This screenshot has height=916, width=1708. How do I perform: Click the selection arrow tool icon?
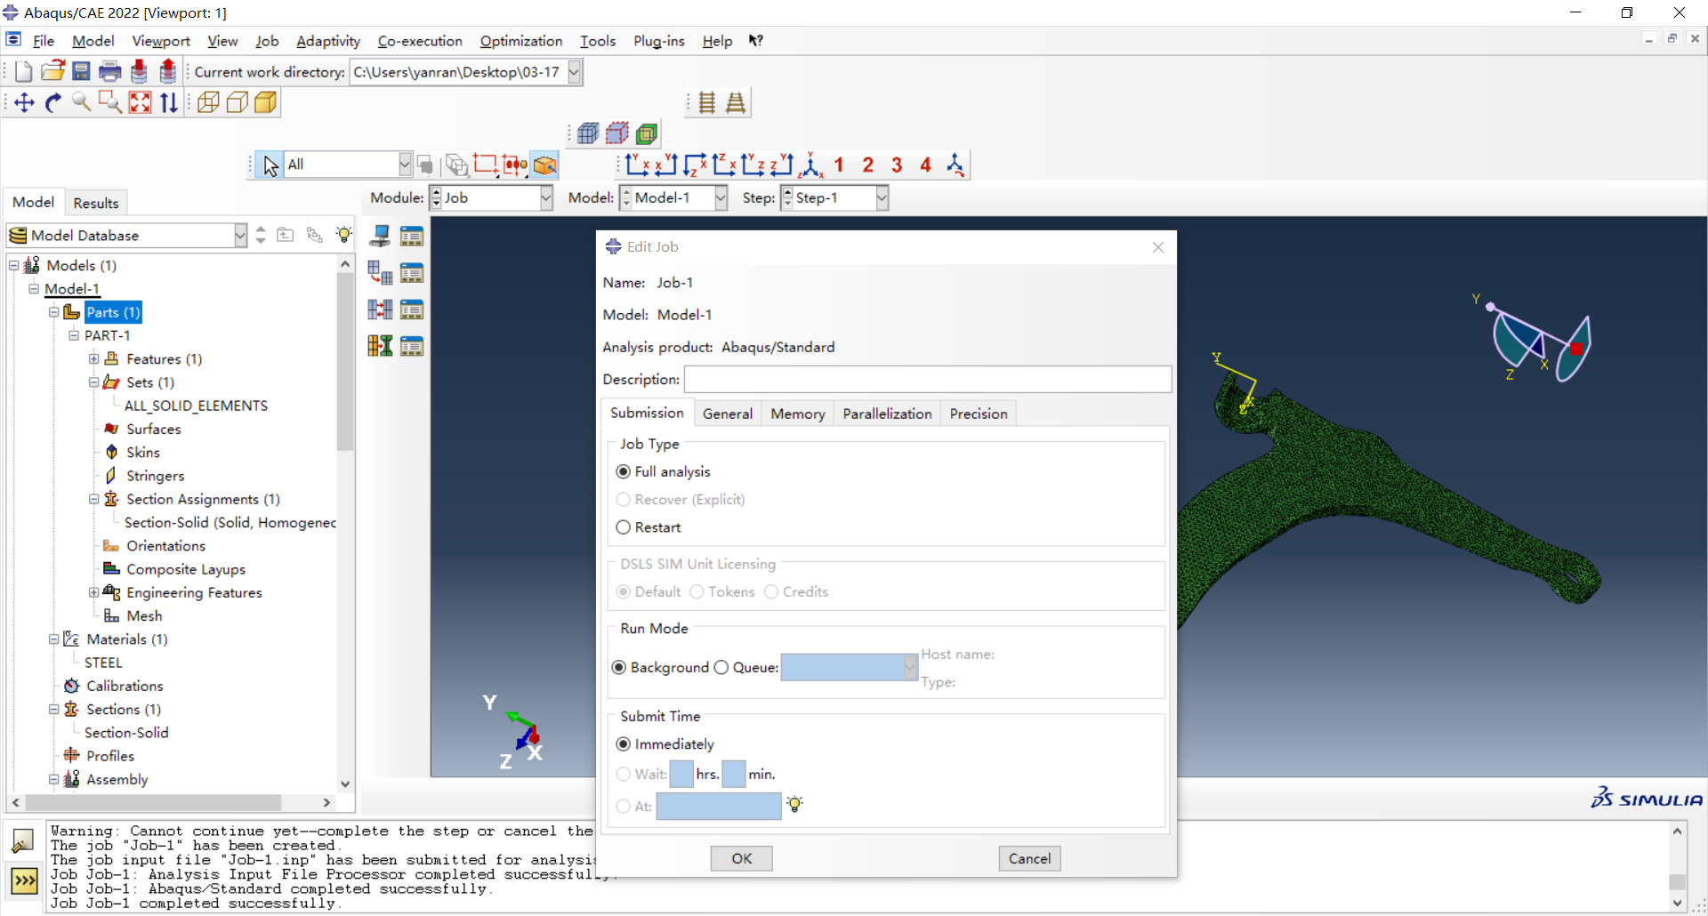tap(270, 165)
